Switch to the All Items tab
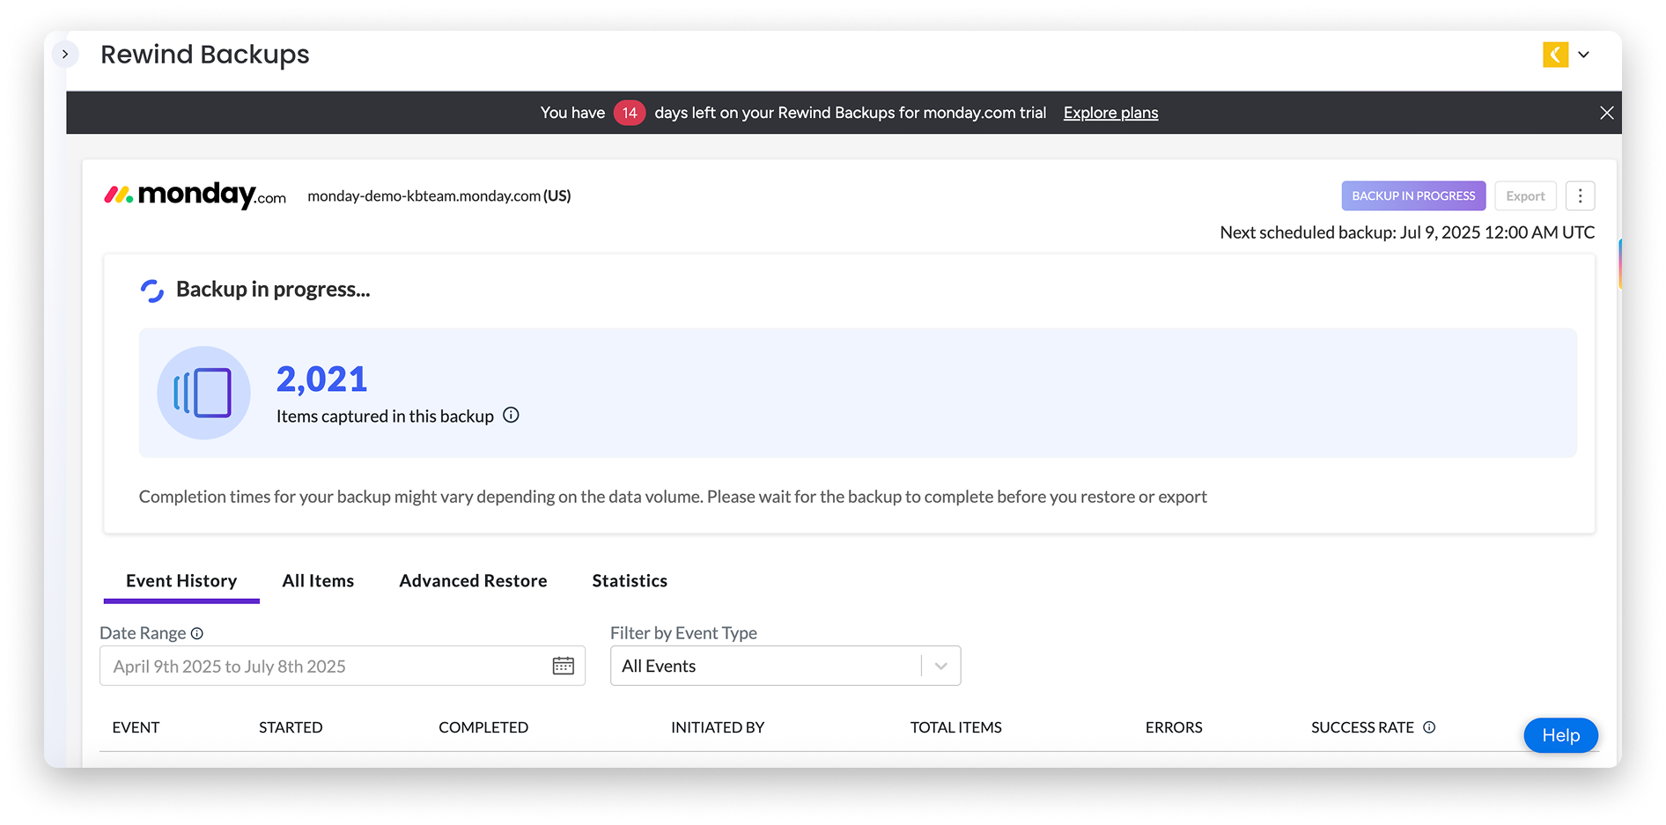 318,581
